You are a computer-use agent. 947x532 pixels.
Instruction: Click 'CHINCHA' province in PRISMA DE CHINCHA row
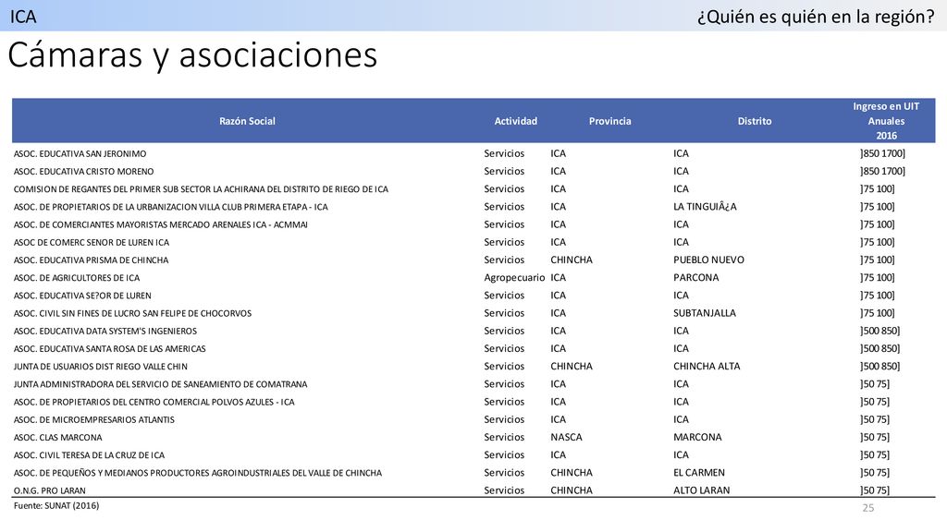pyautogui.click(x=572, y=260)
